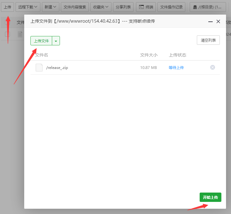Image resolution: width=231 pixels, height=214 pixels.
Task: Click the 文件内容搜索 toolbar button
Action: click(x=75, y=7)
